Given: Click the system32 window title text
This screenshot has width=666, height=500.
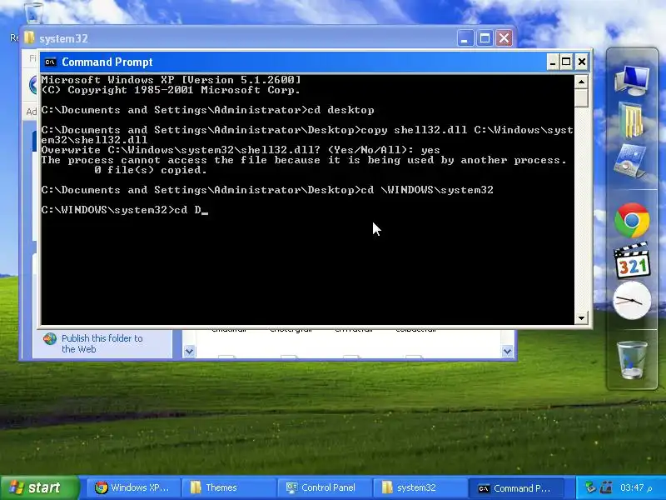Looking at the screenshot, I should [64, 38].
